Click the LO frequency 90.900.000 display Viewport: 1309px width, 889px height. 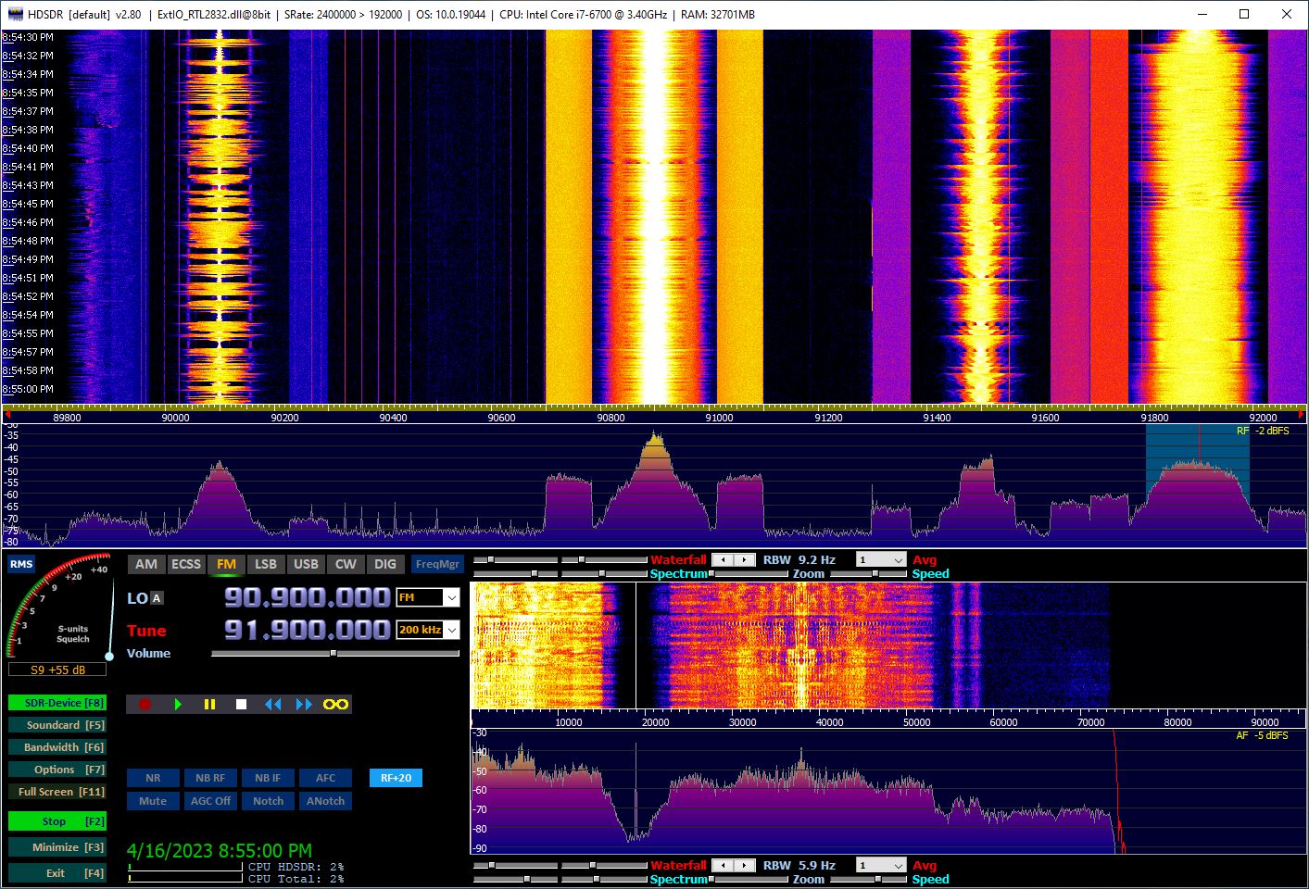click(x=307, y=598)
